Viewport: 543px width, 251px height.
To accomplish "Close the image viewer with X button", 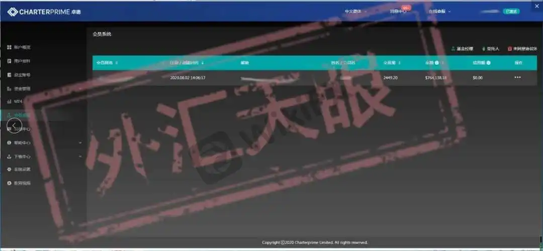I will point(537,6).
